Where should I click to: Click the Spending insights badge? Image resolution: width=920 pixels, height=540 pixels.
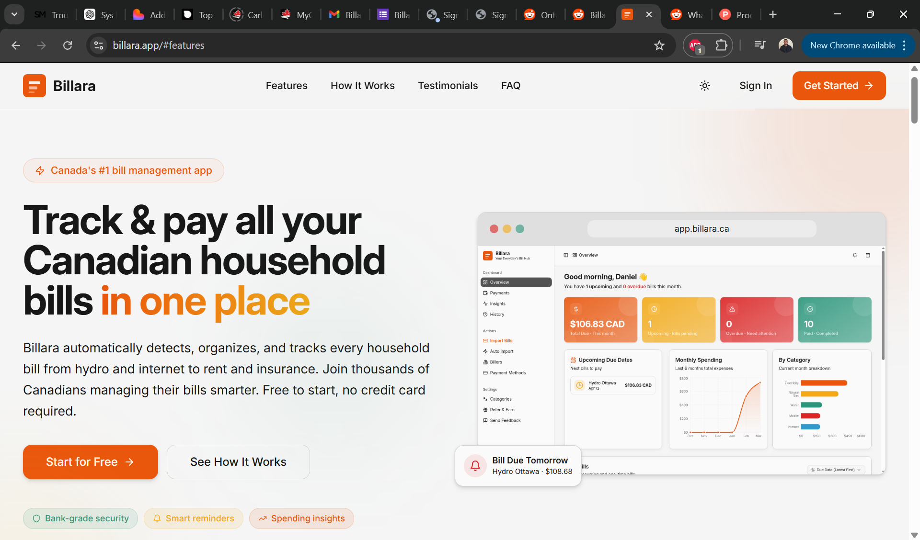click(301, 518)
